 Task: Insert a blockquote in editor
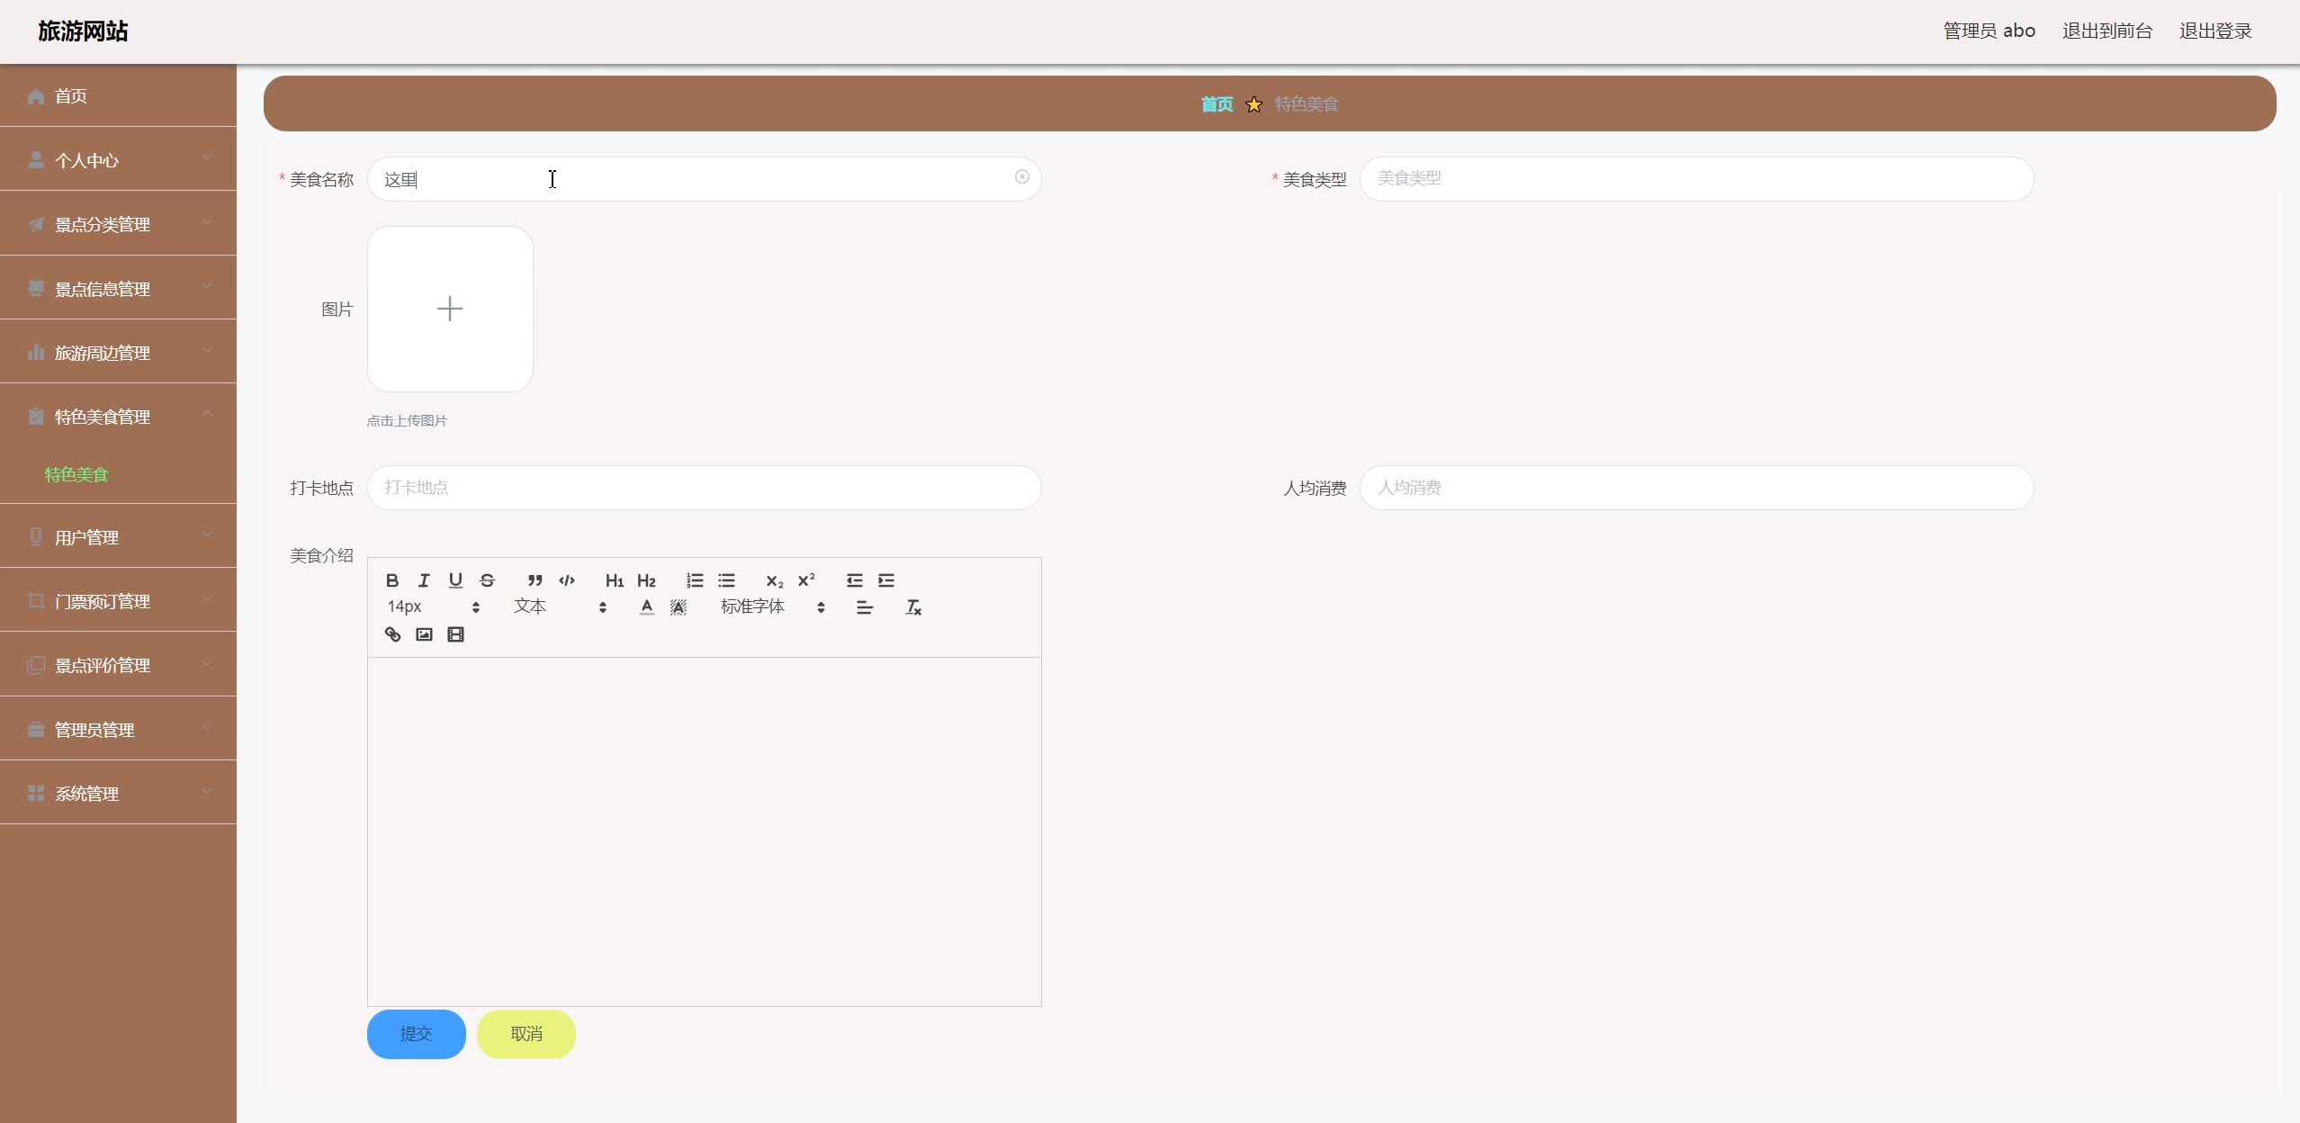(535, 580)
